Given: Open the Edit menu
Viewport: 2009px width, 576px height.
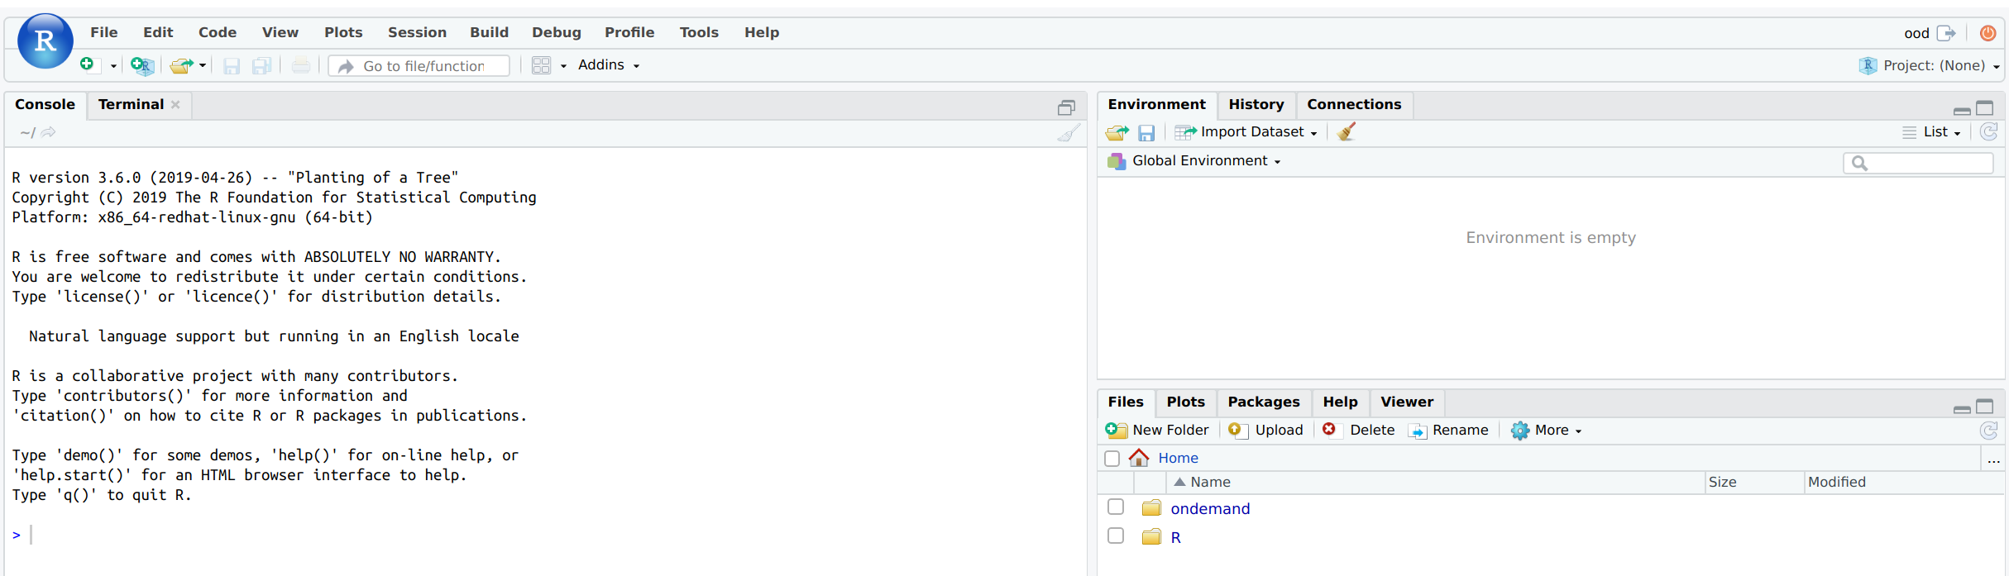Looking at the screenshot, I should click(158, 32).
